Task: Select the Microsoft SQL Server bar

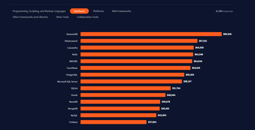Action: (x=131, y=81)
